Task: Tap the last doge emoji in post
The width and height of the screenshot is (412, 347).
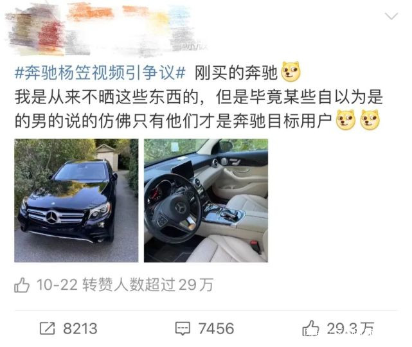Action: click(370, 120)
